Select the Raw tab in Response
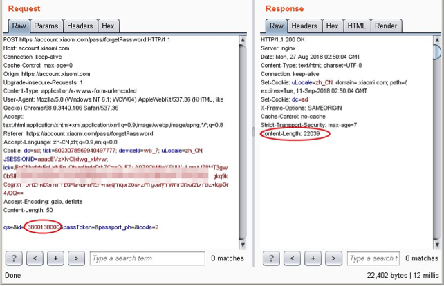The image size is (444, 286). pos(277,26)
